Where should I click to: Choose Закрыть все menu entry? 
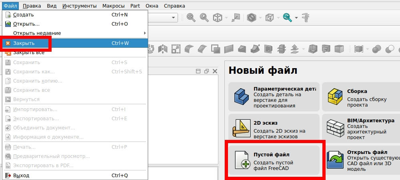click(75, 53)
